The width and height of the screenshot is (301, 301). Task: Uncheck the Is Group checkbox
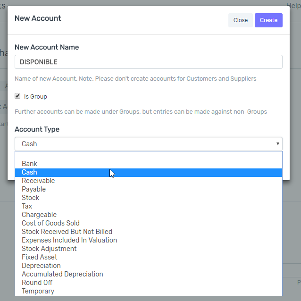point(17,96)
